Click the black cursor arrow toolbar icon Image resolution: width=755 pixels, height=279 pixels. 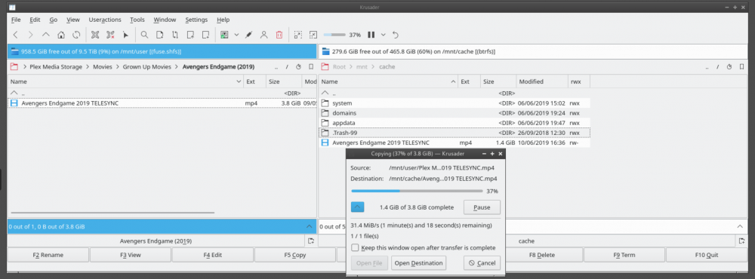point(125,35)
